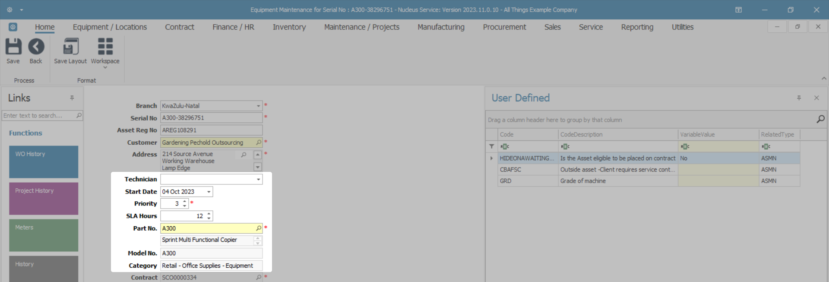829x282 pixels.
Task: Open the Workspace menu icon
Action: pyautogui.click(x=105, y=46)
